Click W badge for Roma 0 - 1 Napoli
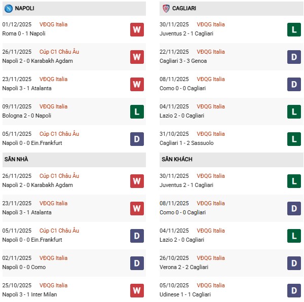This screenshot has height=302, width=304. (x=137, y=29)
